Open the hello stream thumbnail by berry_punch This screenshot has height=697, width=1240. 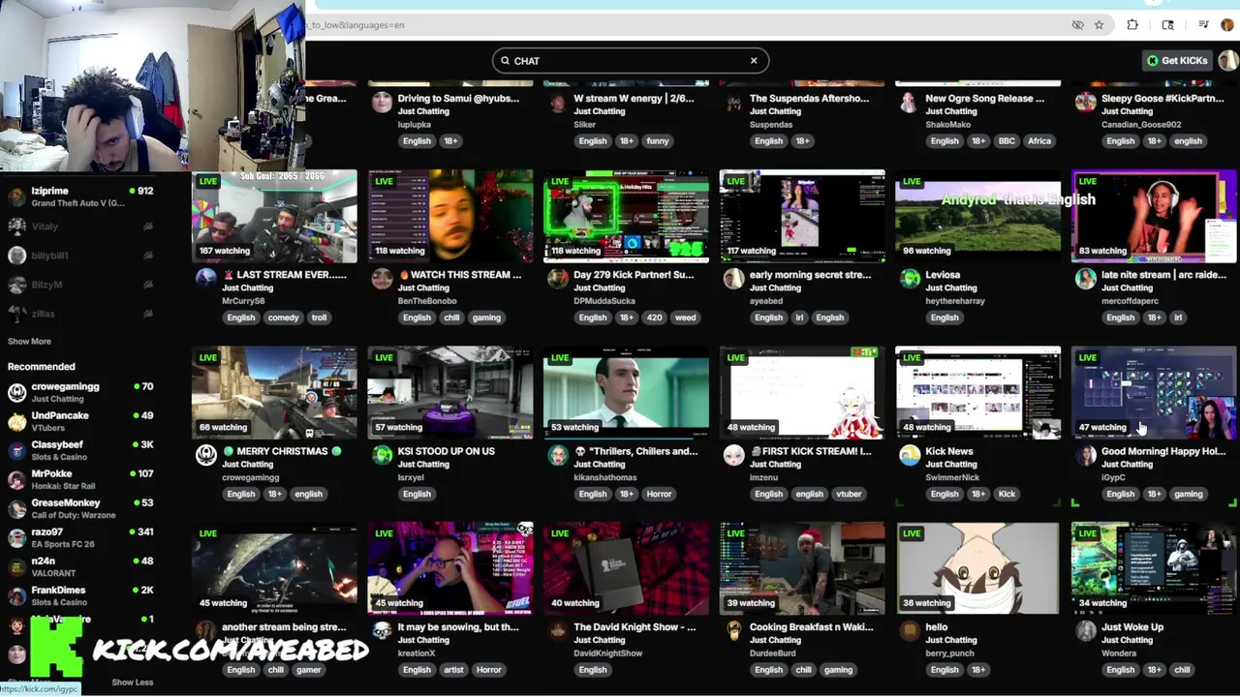pos(977,568)
